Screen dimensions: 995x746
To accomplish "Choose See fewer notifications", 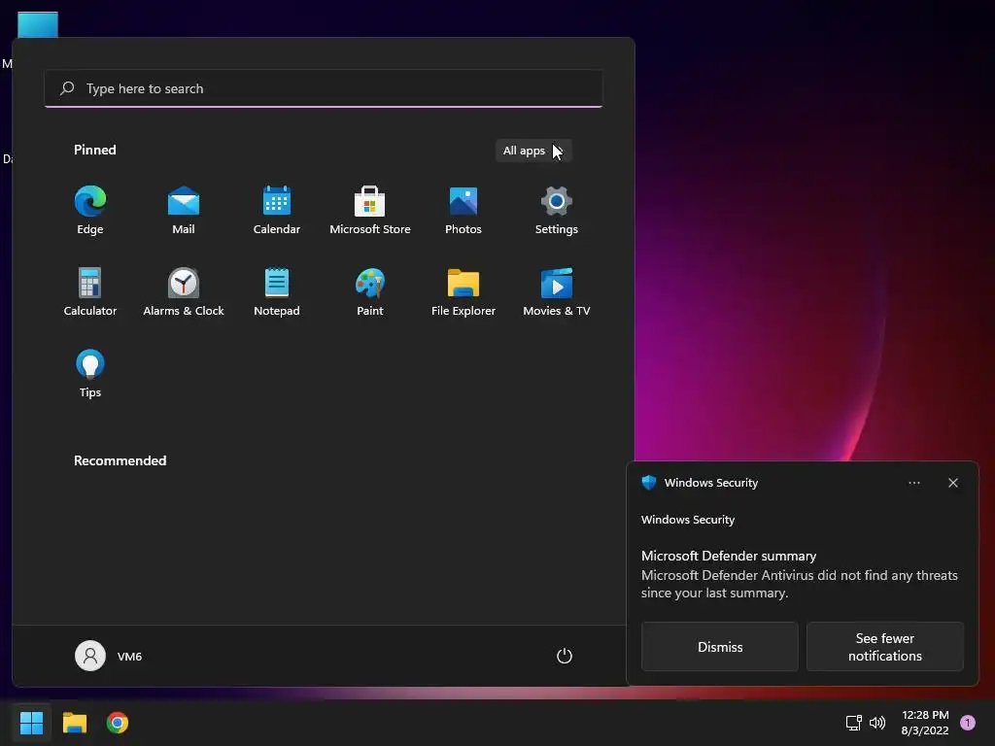I will (x=884, y=646).
